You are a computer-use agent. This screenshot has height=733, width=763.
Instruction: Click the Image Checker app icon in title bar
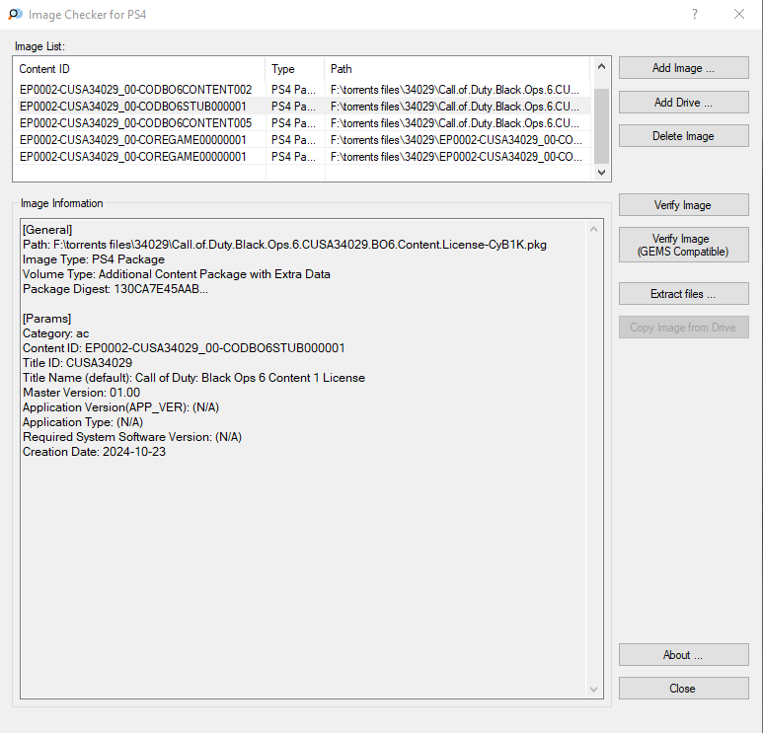click(15, 14)
